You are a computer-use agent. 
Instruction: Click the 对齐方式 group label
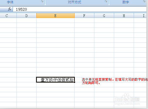click(x=75, y=2)
